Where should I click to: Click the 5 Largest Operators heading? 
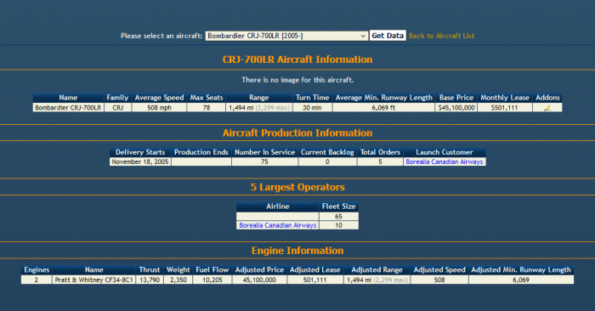click(297, 187)
